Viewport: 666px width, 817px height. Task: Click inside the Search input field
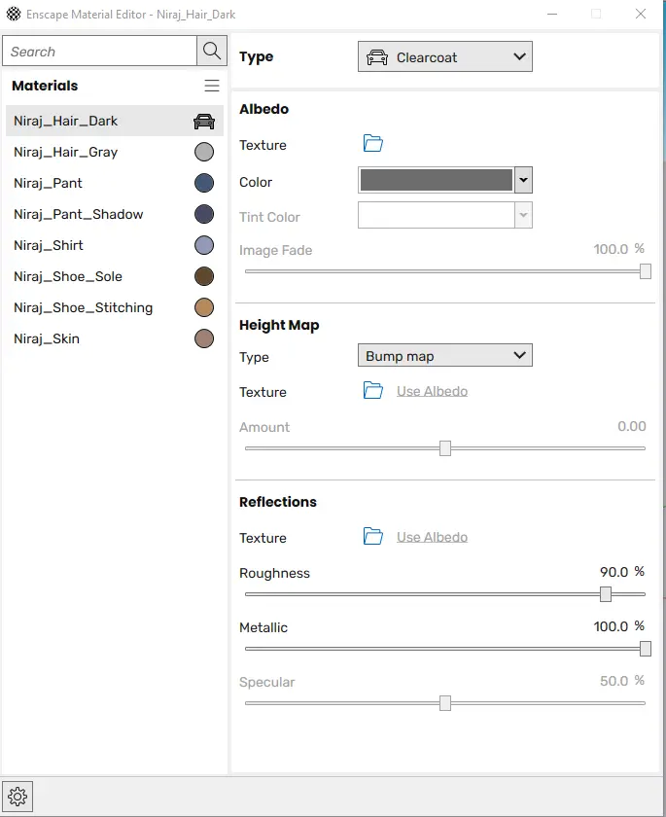99,52
